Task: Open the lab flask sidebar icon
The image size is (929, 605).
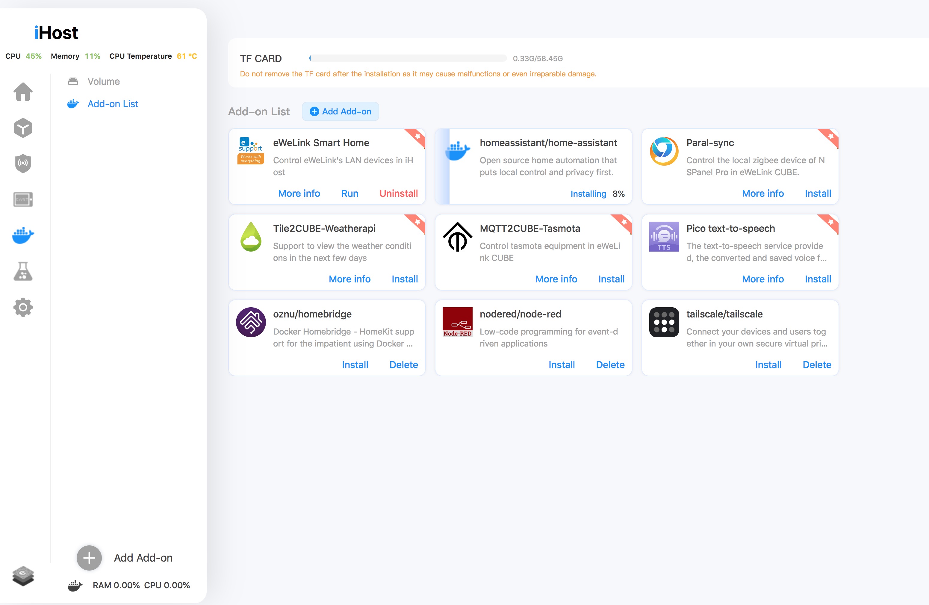Action: tap(23, 271)
